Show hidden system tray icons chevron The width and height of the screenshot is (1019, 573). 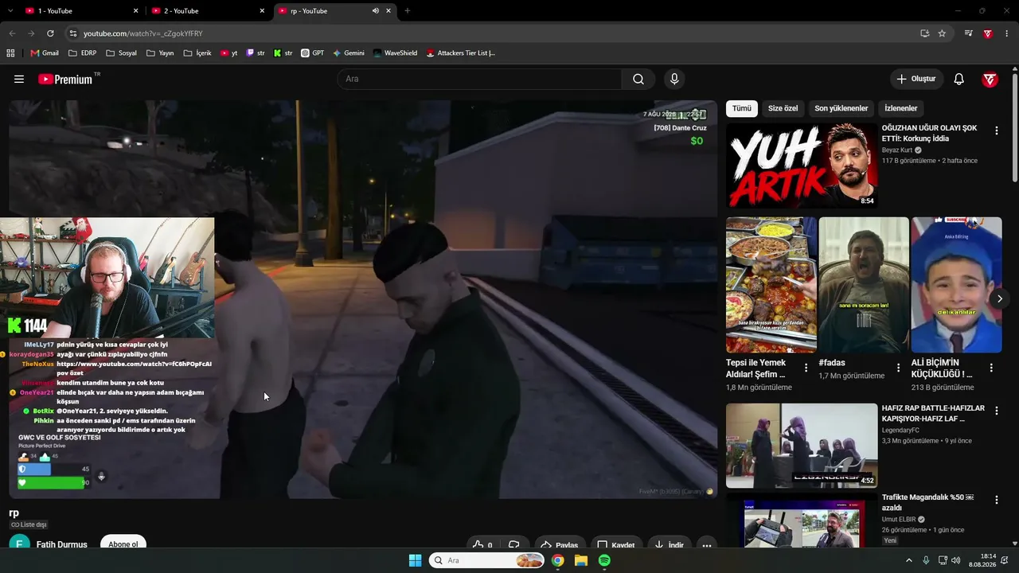tap(909, 560)
